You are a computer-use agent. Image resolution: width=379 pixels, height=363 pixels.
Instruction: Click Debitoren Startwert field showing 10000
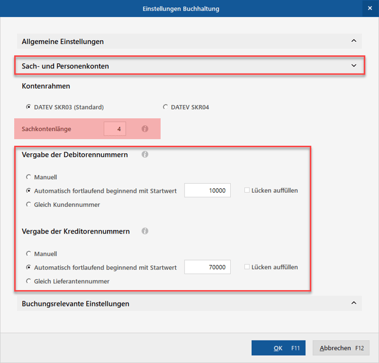[x=208, y=191]
